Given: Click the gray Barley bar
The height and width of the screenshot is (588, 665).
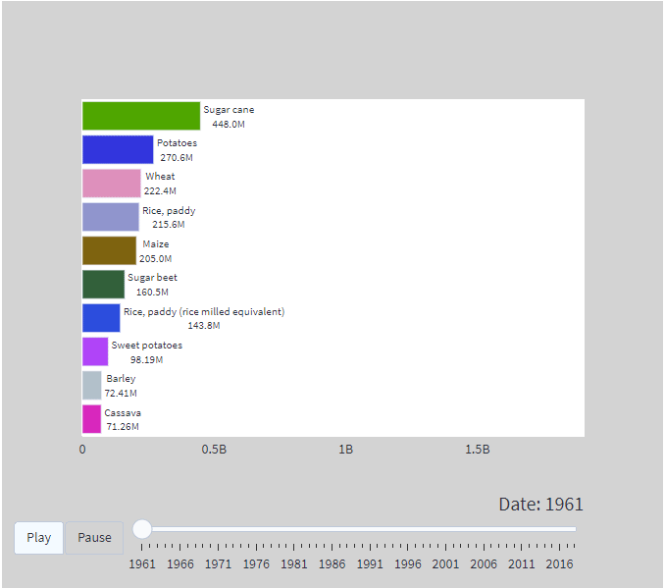Looking at the screenshot, I should [92, 385].
